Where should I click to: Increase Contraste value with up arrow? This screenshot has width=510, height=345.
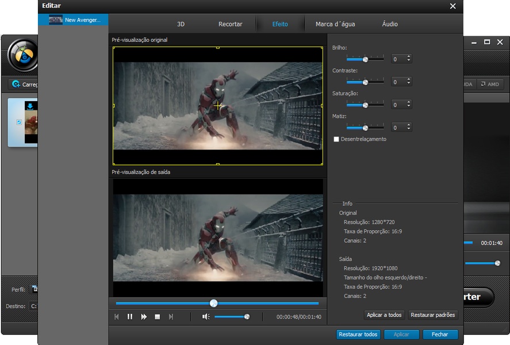pyautogui.click(x=409, y=79)
